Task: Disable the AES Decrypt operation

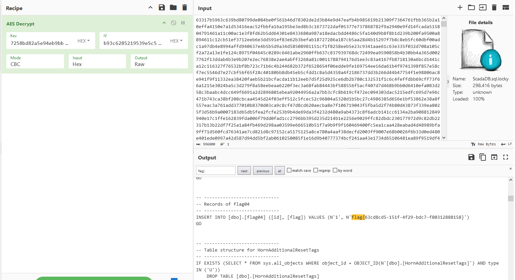Action: [x=174, y=23]
